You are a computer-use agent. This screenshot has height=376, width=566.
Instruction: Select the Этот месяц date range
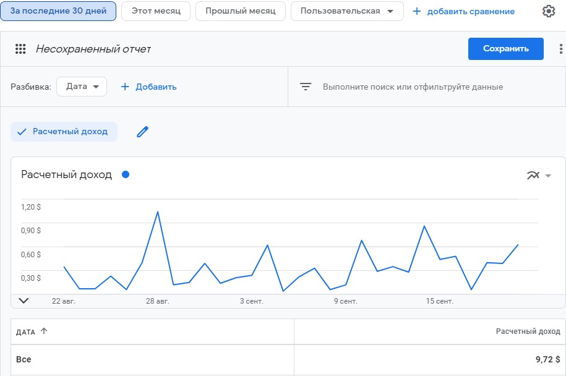pyautogui.click(x=156, y=11)
